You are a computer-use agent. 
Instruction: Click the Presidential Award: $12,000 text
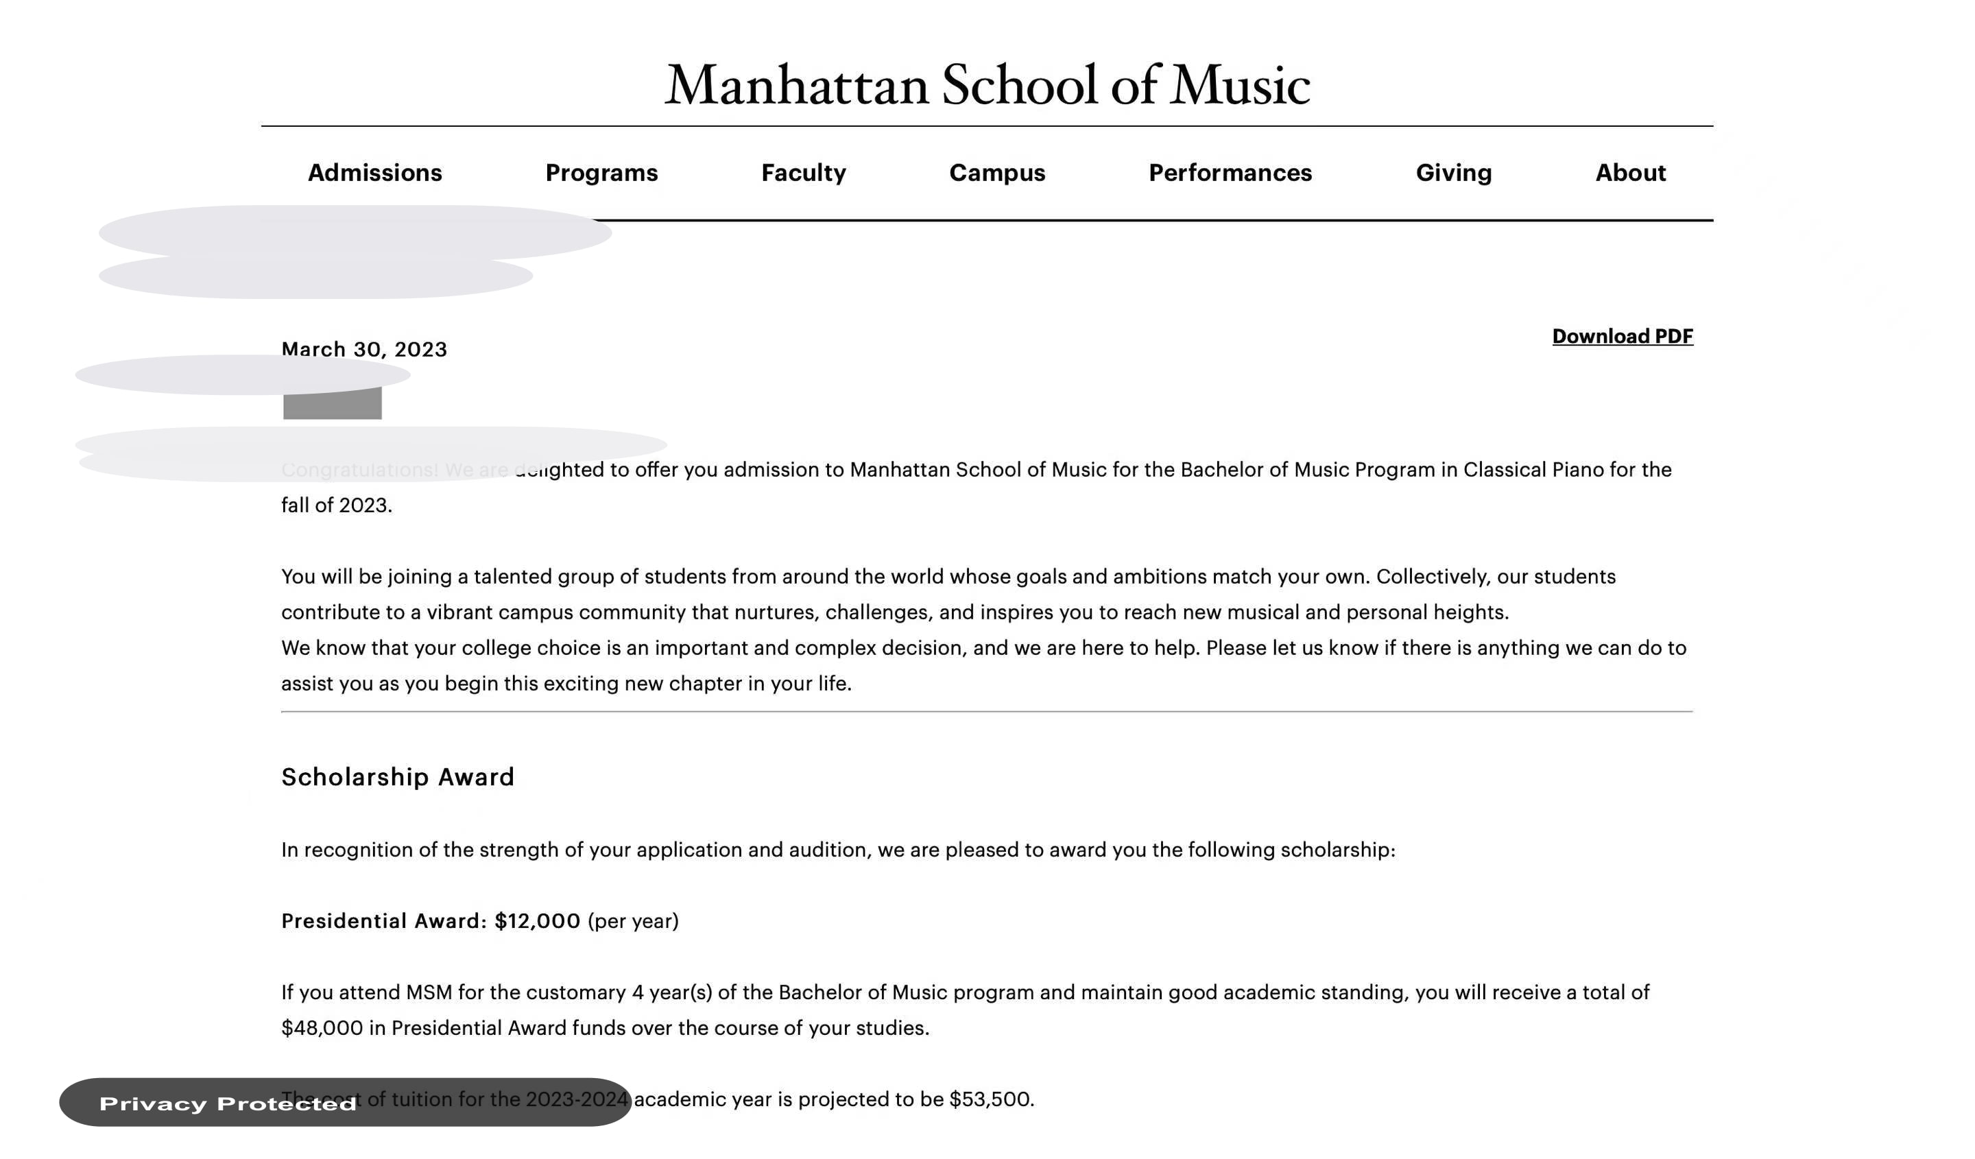(431, 921)
